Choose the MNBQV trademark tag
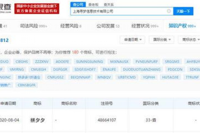This screenshot has width=200, height=133. [104, 77]
